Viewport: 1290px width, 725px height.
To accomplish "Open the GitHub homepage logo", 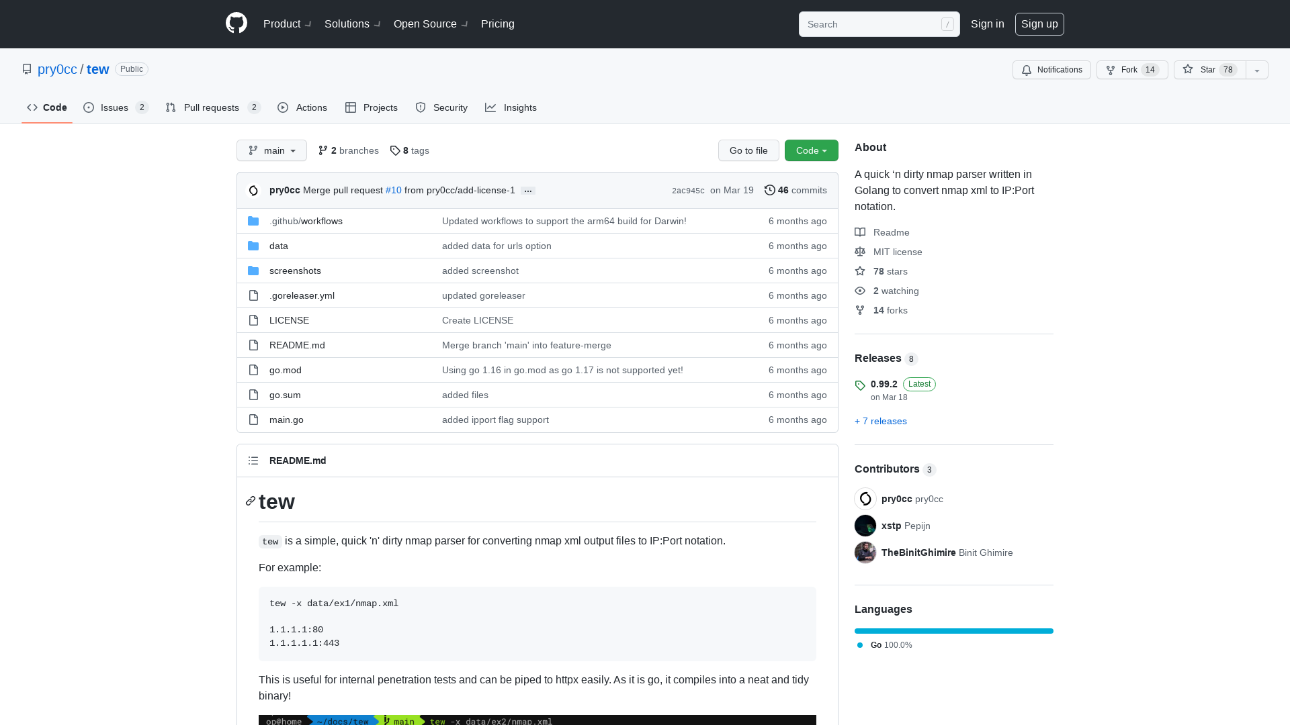I will (x=236, y=23).
